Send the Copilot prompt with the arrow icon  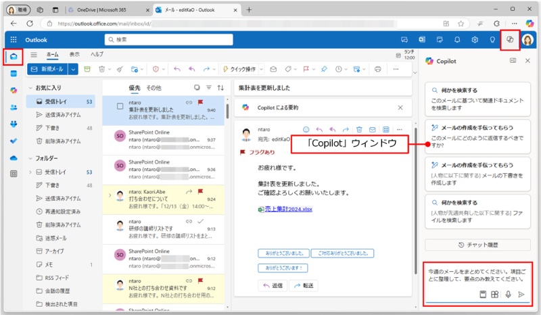[521, 294]
